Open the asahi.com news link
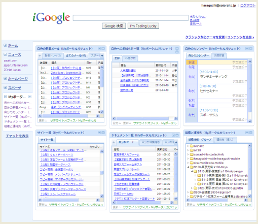258x224 pixels. click(11, 60)
